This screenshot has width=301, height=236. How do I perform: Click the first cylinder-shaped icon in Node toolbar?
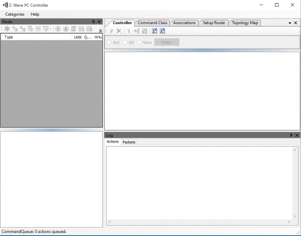click(81, 29)
